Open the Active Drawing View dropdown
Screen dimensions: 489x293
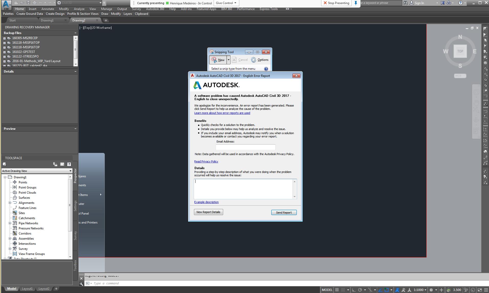(70, 171)
